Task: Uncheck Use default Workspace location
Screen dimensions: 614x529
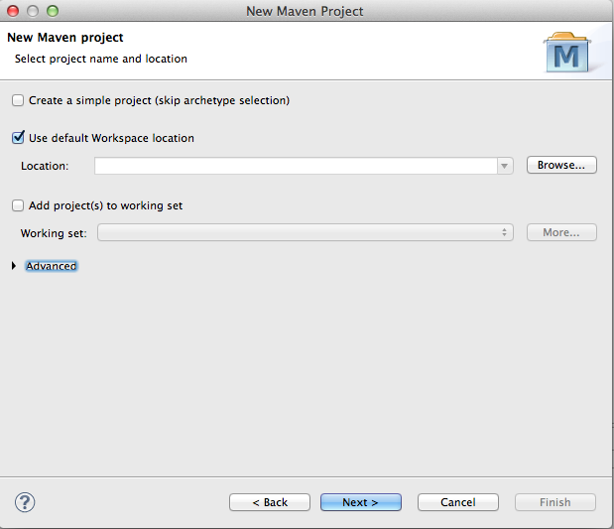Action: tap(18, 138)
